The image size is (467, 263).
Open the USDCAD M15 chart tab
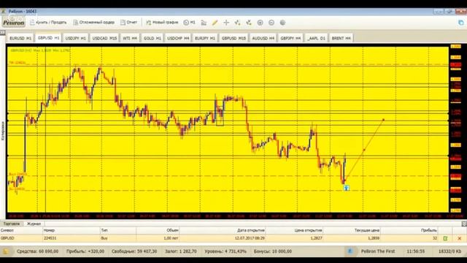coord(104,38)
